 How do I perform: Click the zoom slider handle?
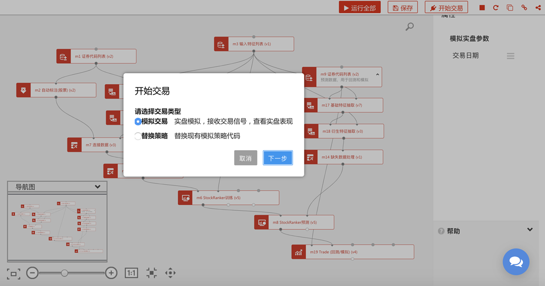coord(64,273)
